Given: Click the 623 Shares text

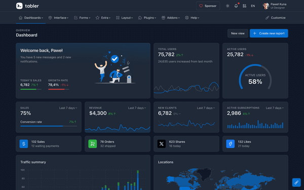Looking at the screenshot, I should coord(177,142).
